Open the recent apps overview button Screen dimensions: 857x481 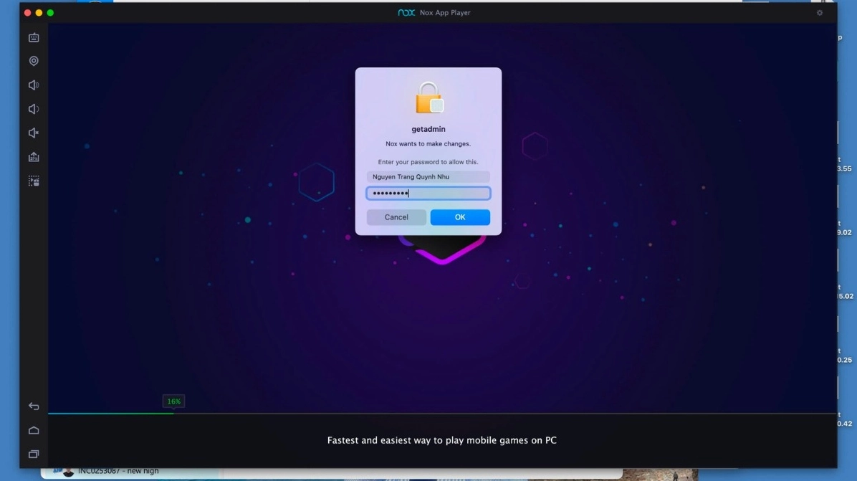(34, 454)
